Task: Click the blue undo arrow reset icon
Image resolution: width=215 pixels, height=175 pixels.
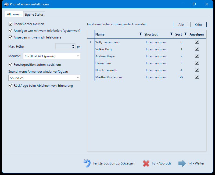Action: pos(87,163)
